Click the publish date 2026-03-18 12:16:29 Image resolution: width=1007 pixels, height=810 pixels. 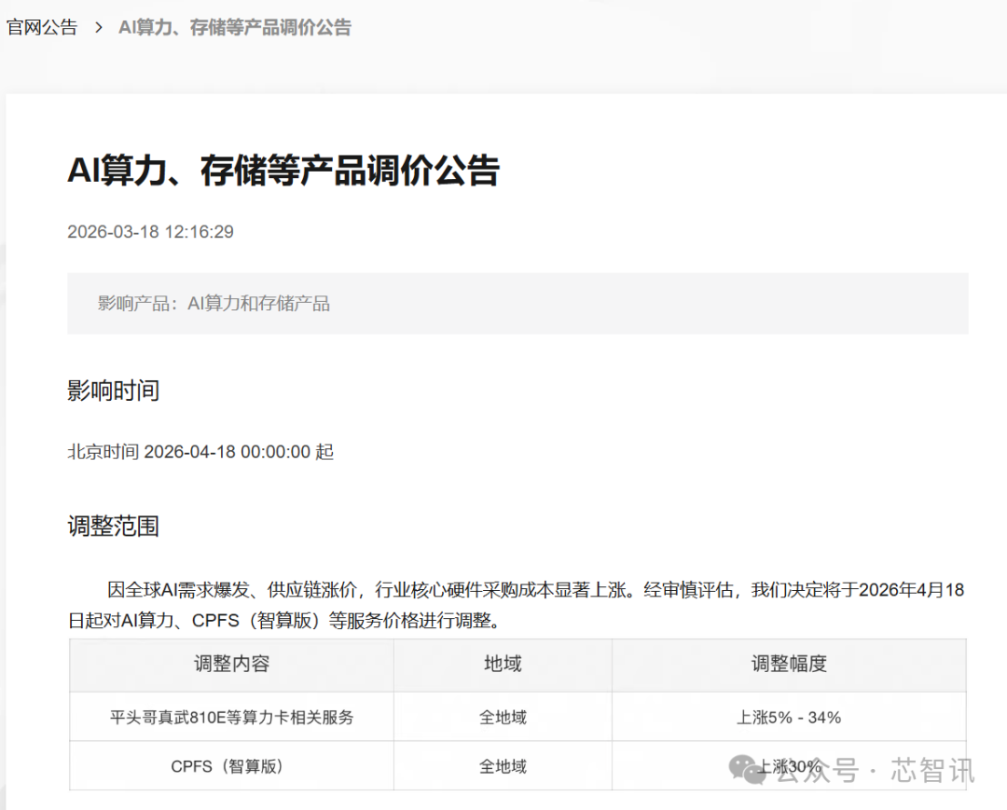tap(149, 231)
